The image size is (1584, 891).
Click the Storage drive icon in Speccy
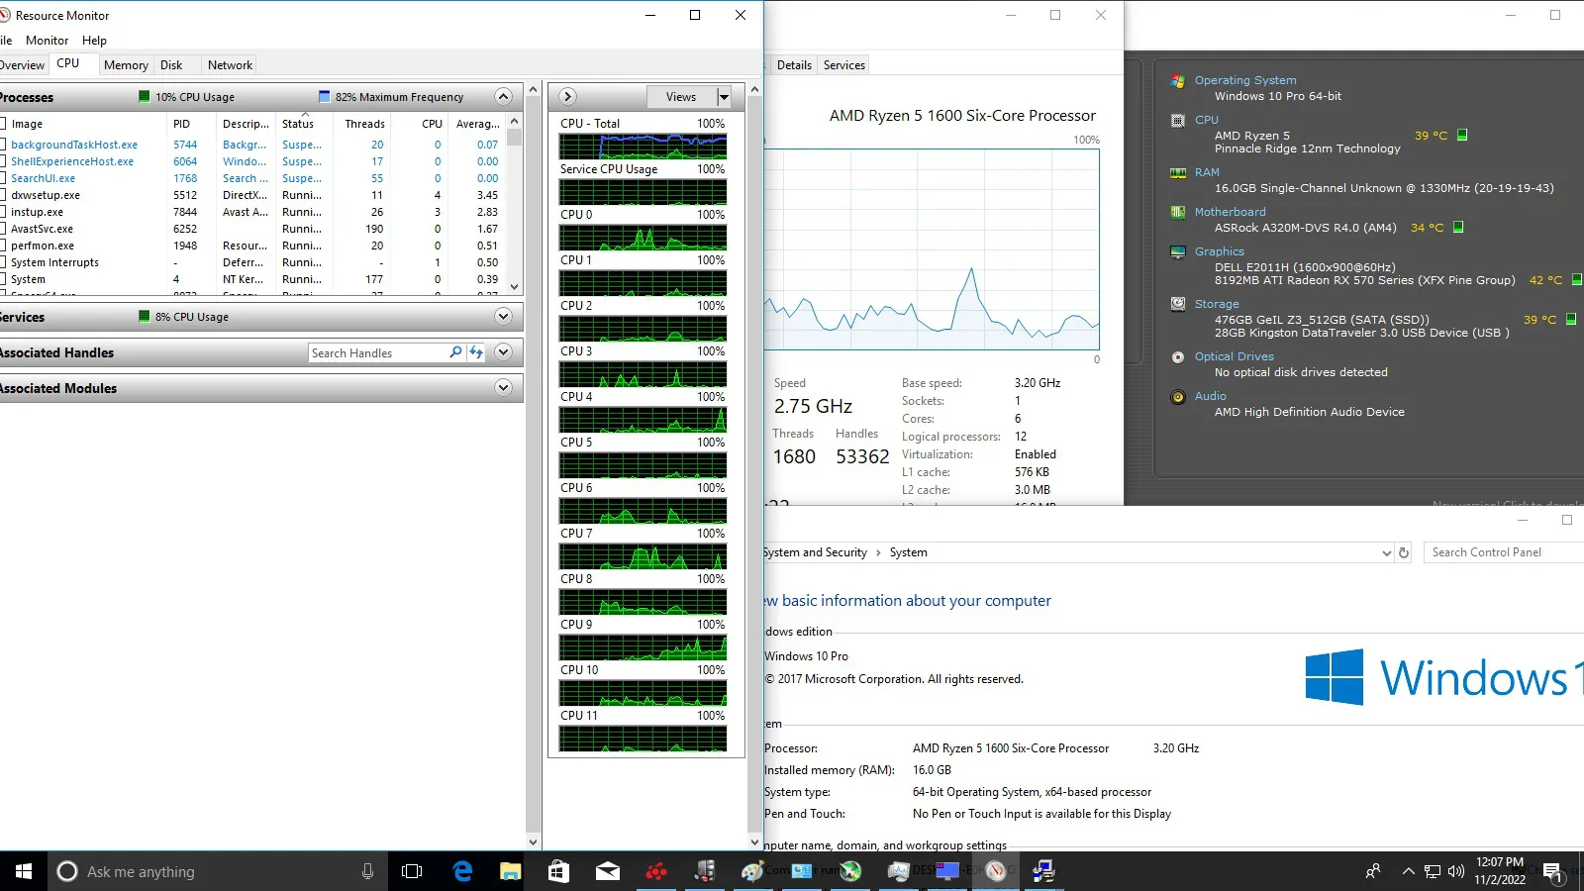1178,304
